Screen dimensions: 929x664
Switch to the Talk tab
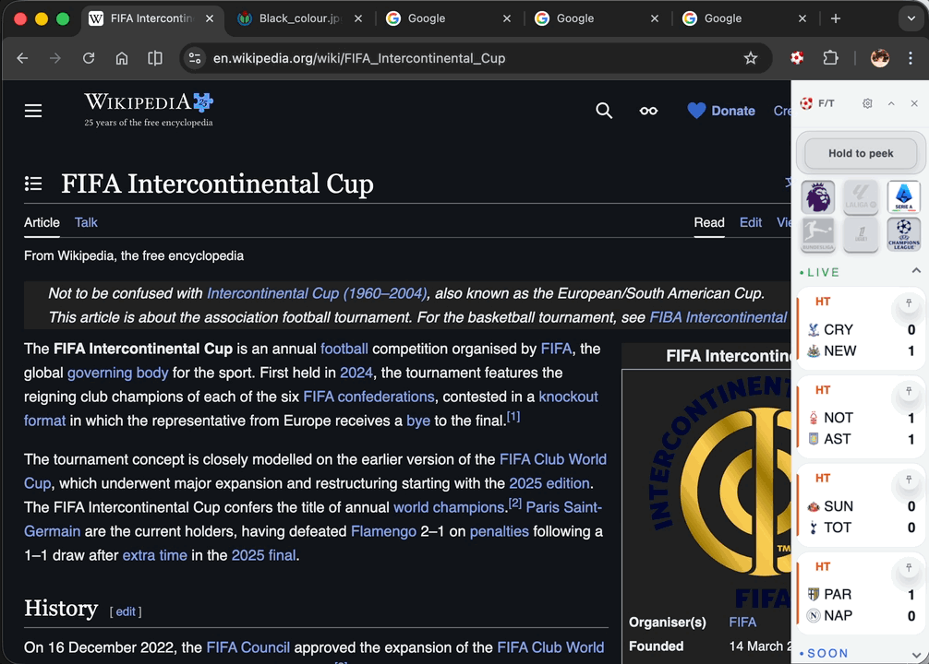coord(86,222)
